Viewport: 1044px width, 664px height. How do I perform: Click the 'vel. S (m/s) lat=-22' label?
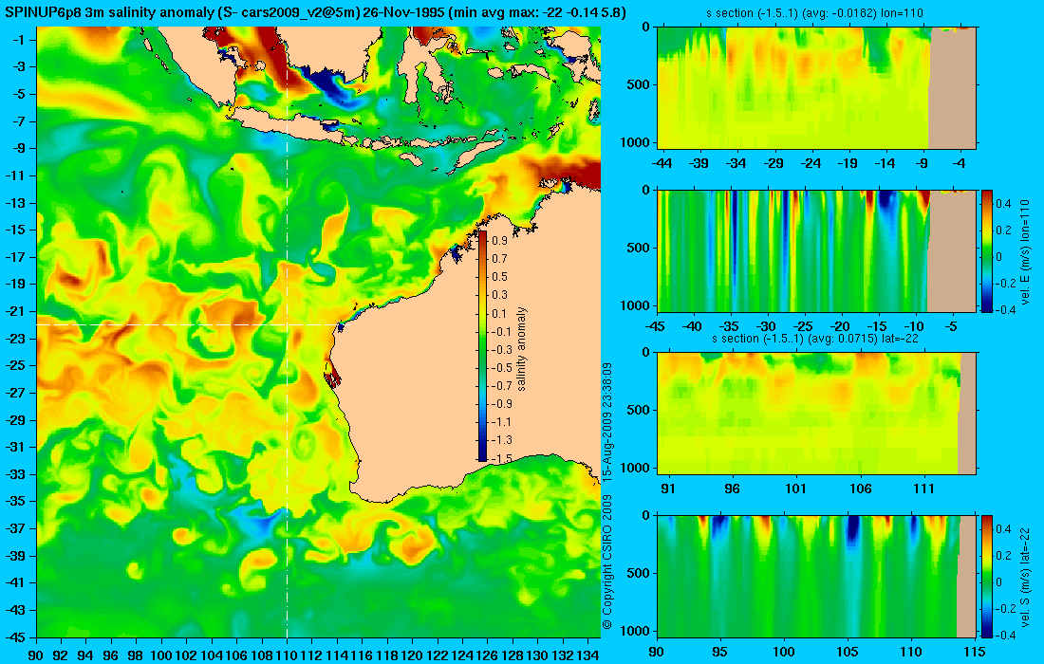point(1027,578)
